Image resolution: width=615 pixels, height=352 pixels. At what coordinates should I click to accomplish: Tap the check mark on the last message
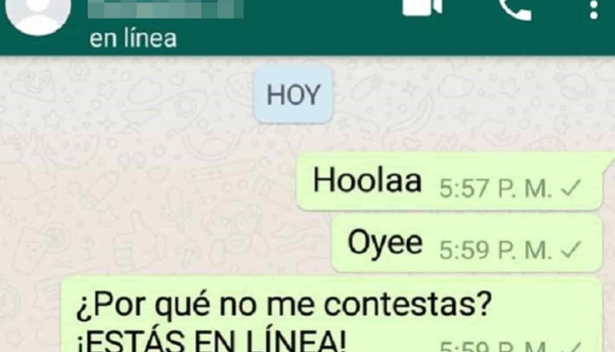[572, 347]
